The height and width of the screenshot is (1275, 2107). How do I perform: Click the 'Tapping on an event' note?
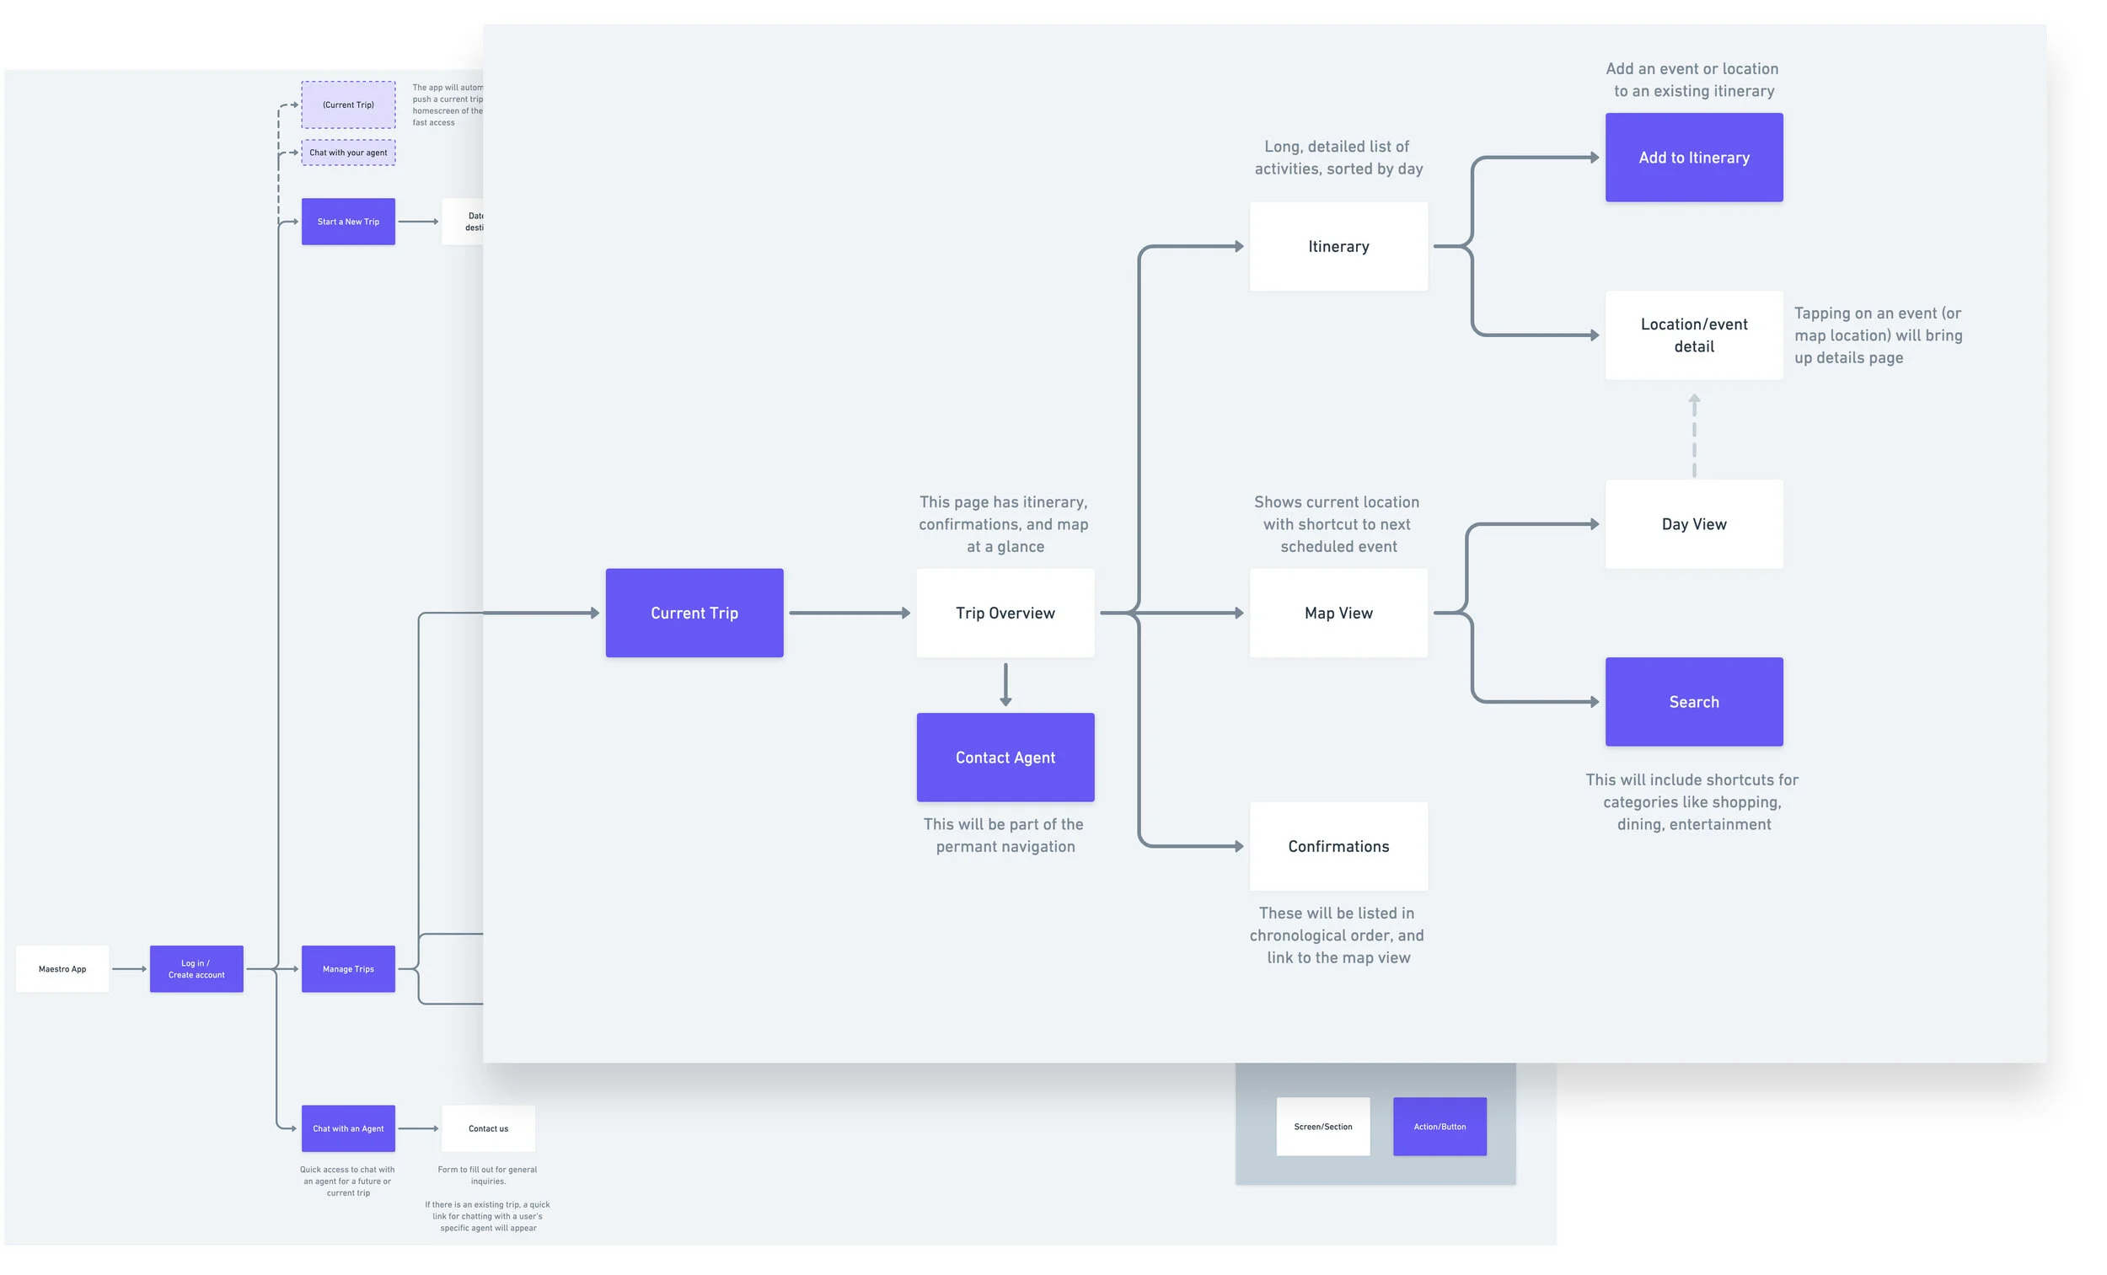1878,335
